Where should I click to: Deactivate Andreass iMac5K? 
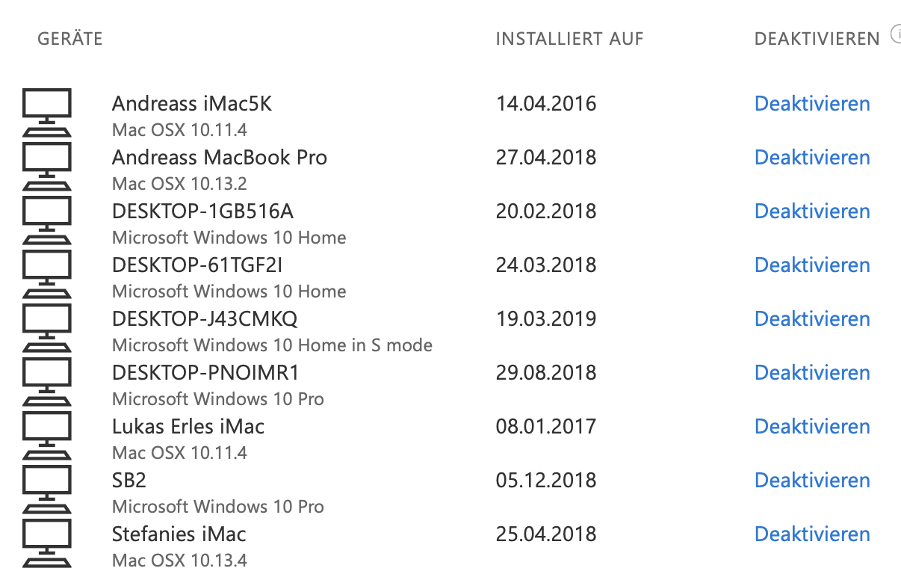812,104
